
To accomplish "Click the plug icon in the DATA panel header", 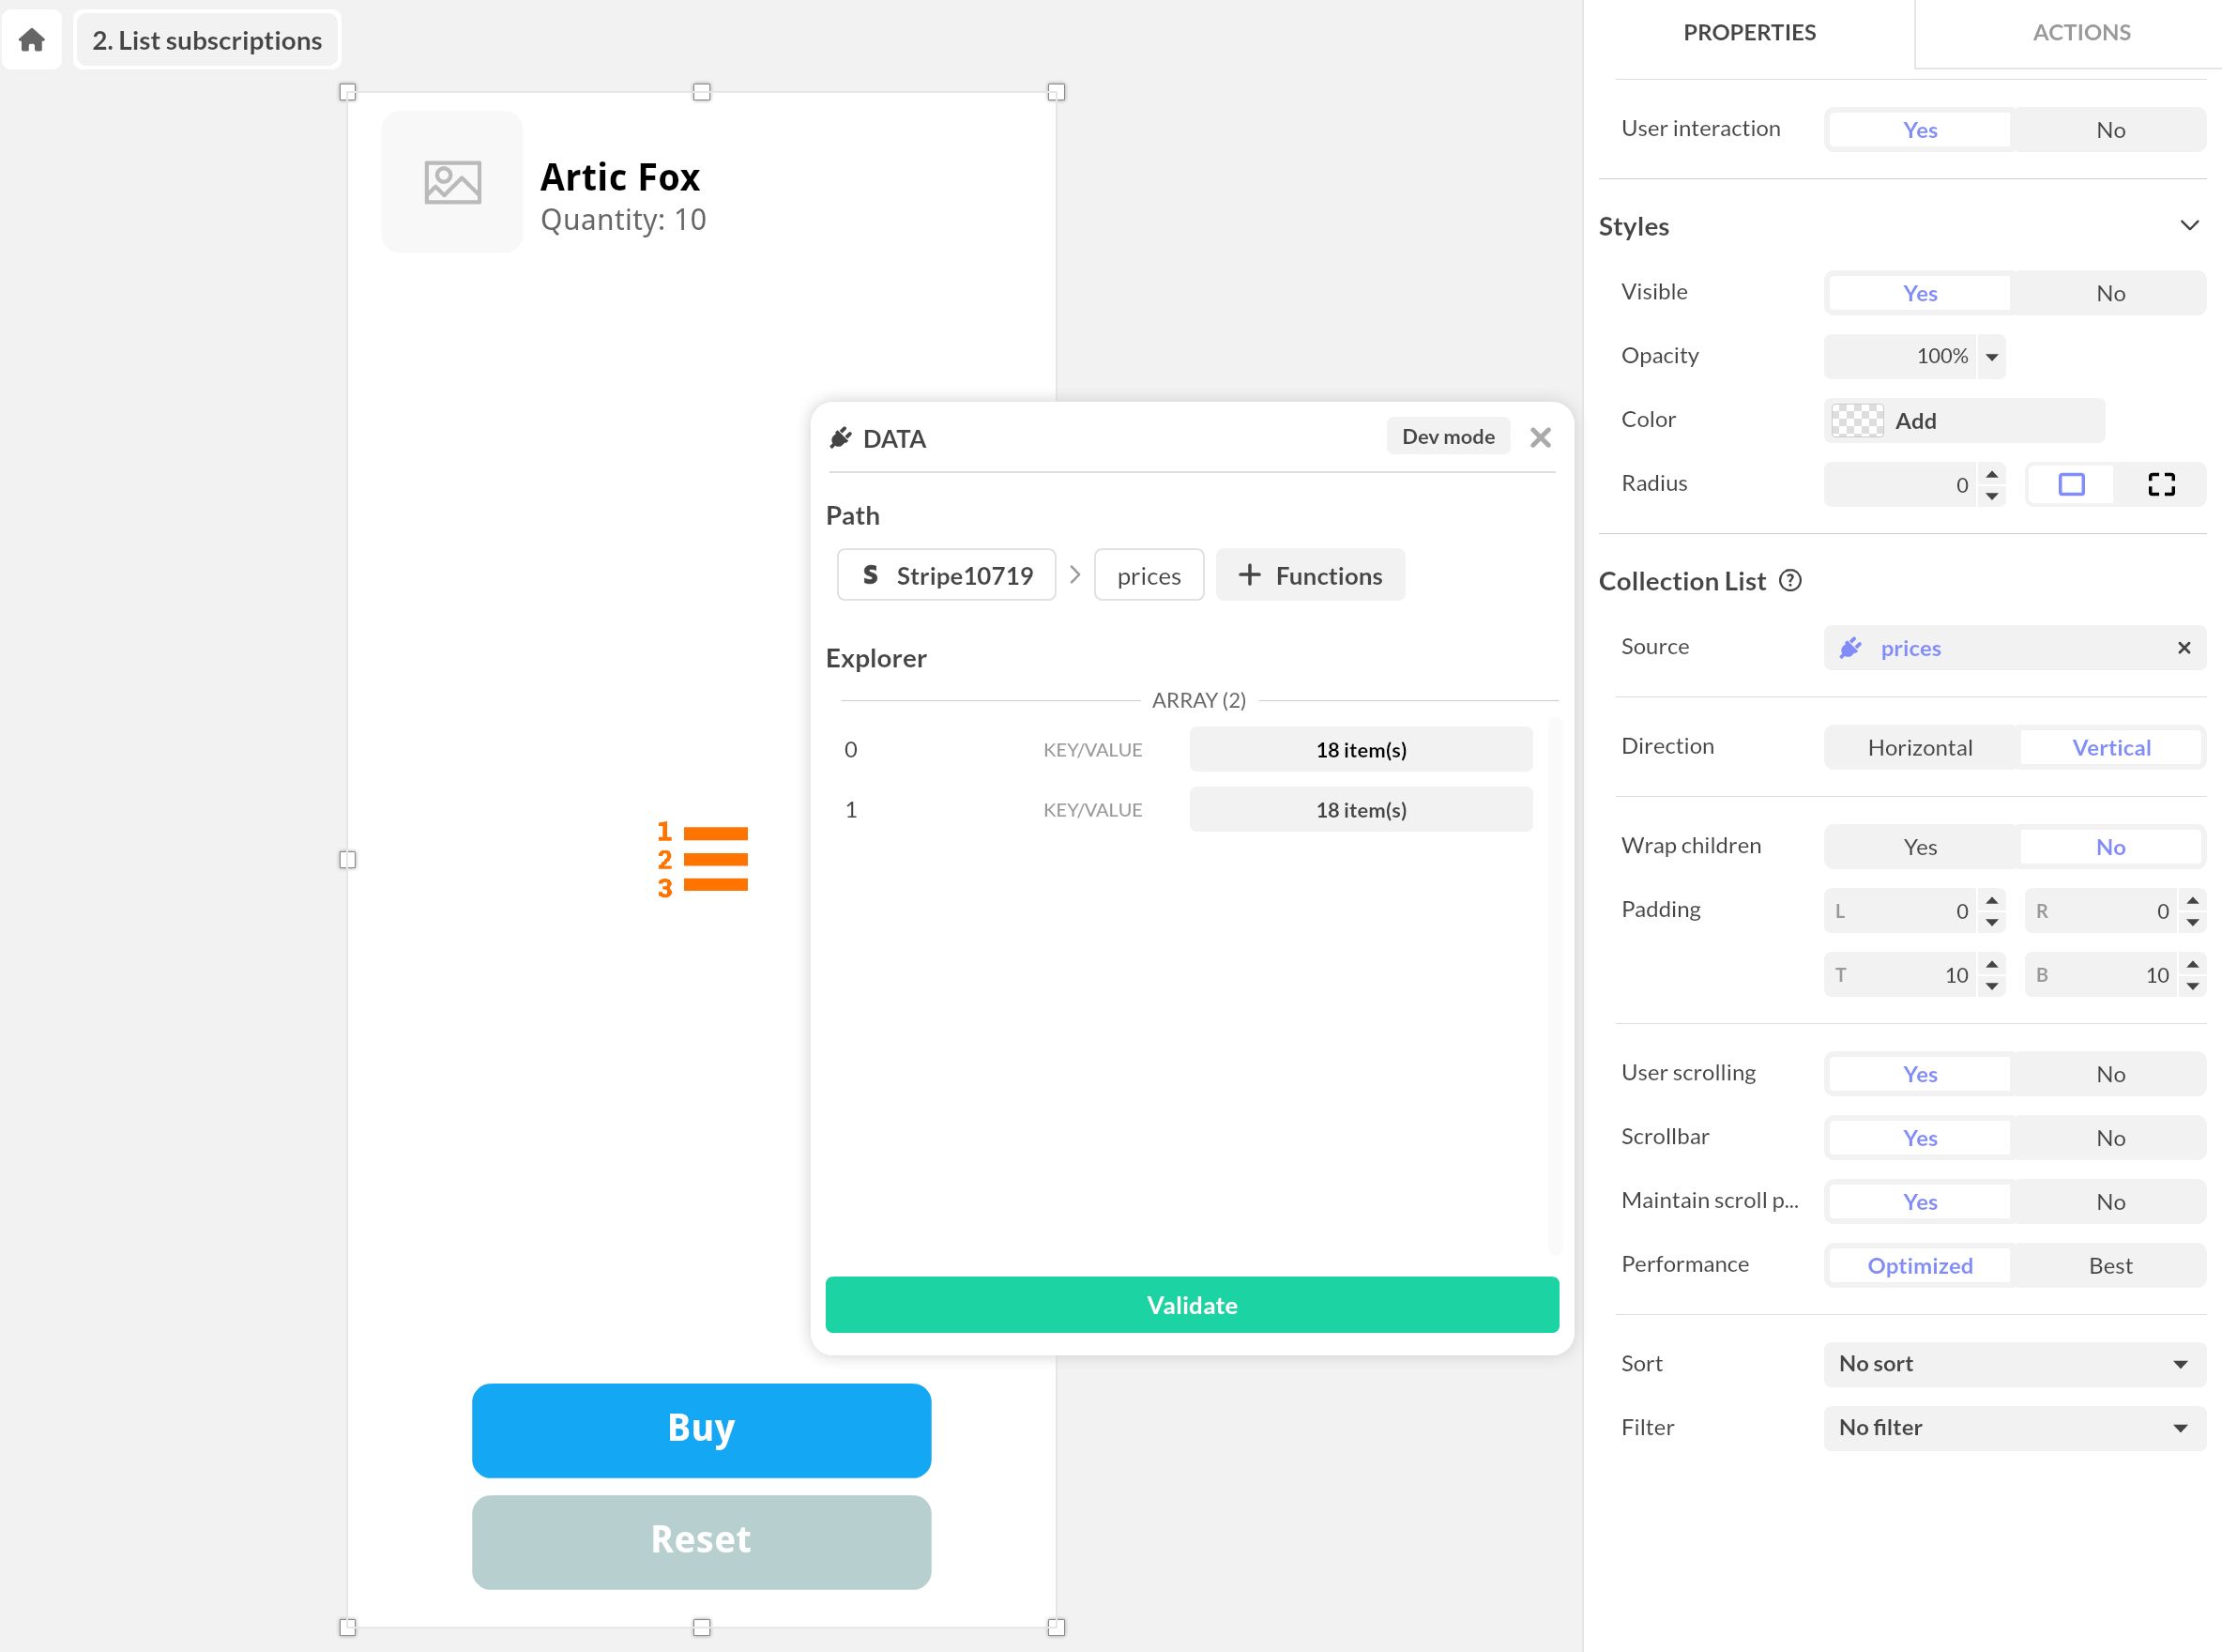I will click(x=841, y=438).
